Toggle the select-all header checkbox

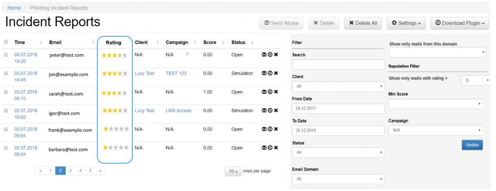click(x=6, y=42)
